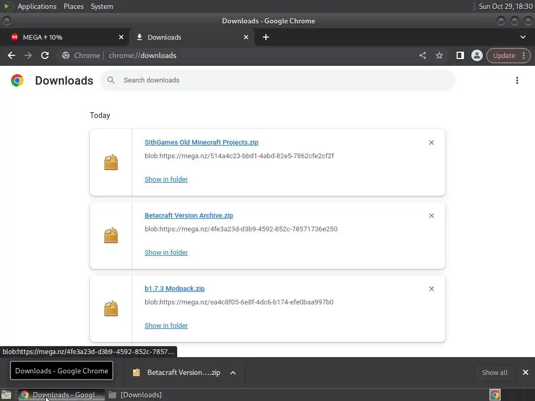Open the Chrome profile avatar menu
The width and height of the screenshot is (535, 401).
(476, 55)
